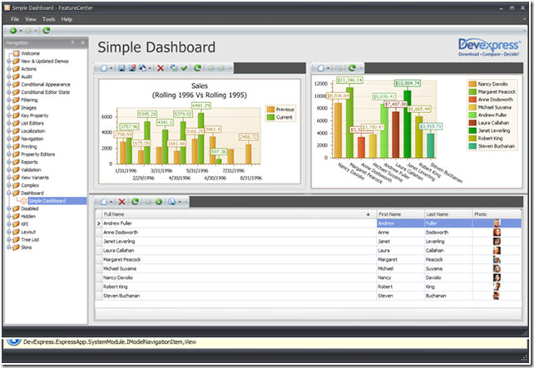The width and height of the screenshot is (534, 368).
Task: Click the Buchanan last name cell
Action: click(448, 296)
